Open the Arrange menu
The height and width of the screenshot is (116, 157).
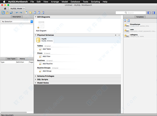(55, 2)
